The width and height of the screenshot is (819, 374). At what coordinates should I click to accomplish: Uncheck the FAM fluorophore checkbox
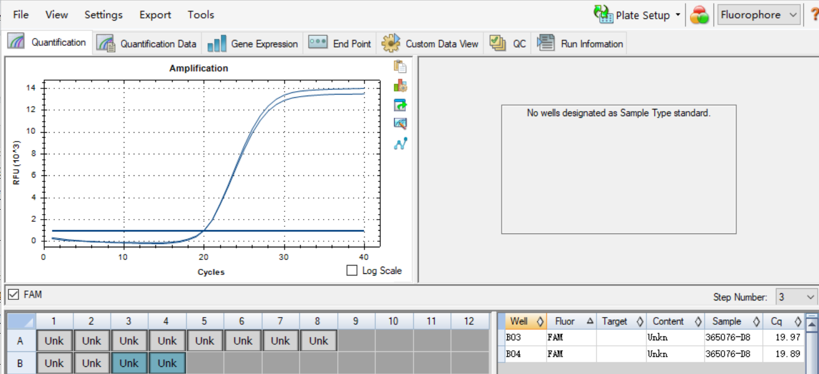pos(14,294)
